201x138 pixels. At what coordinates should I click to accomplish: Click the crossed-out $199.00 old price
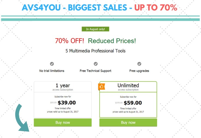coord(119,103)
